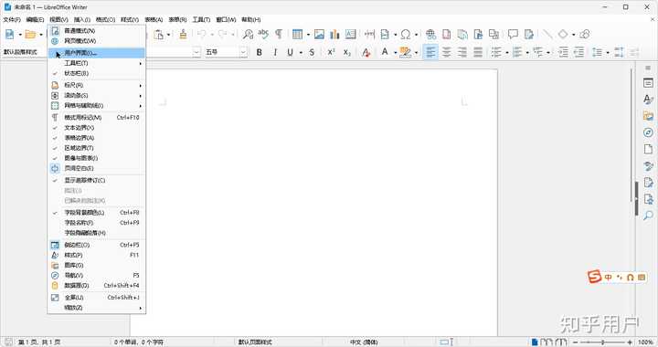Insert a text box from toolbar
This screenshot has width=658, height=347.
(350, 34)
